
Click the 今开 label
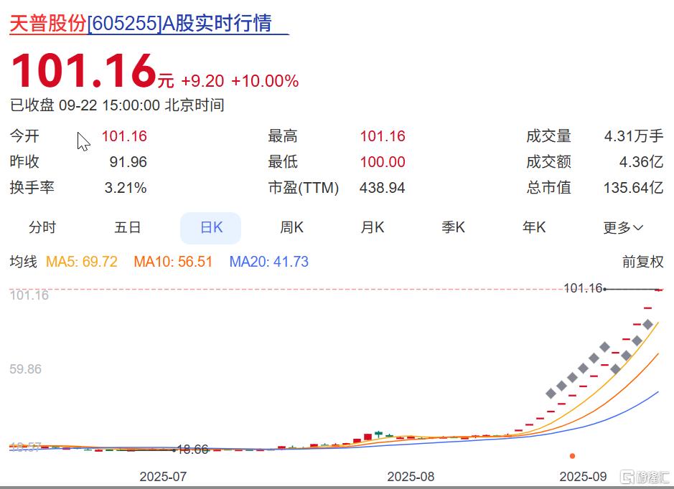pyautogui.click(x=24, y=136)
